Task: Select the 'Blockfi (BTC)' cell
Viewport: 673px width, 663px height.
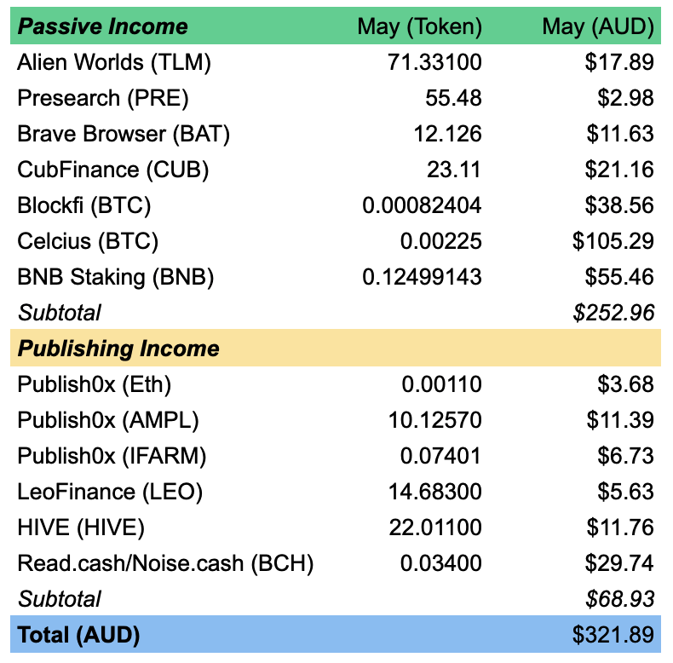Action: (x=84, y=205)
